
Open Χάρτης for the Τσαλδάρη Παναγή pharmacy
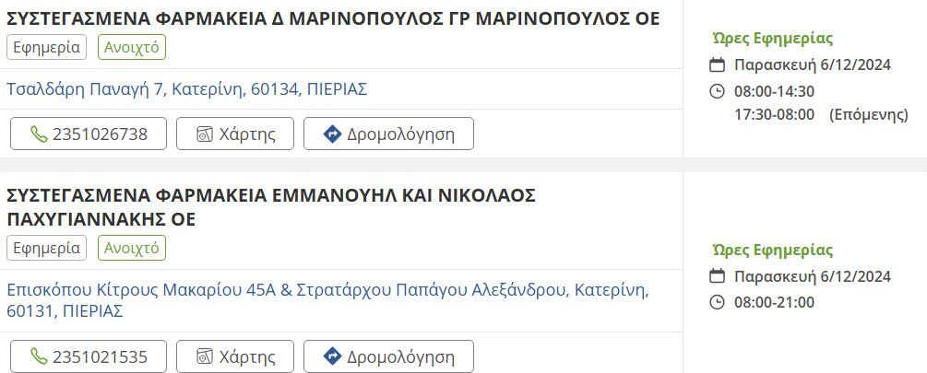(x=234, y=134)
